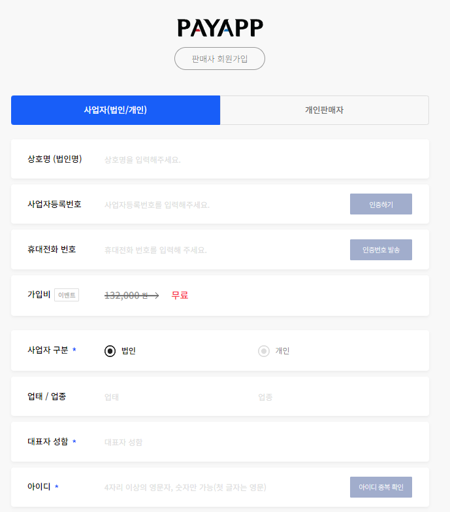Click the 이벤트 badge next to 가입비
The width and height of the screenshot is (450, 512).
point(67,295)
